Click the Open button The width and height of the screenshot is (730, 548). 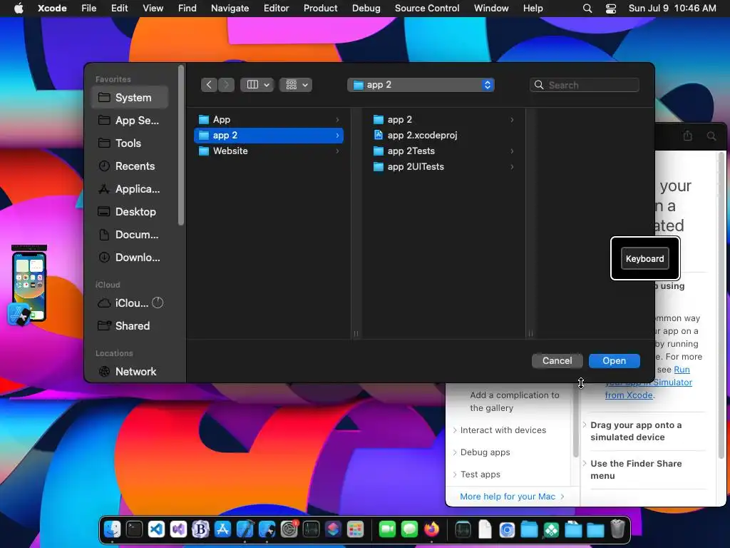pos(614,360)
